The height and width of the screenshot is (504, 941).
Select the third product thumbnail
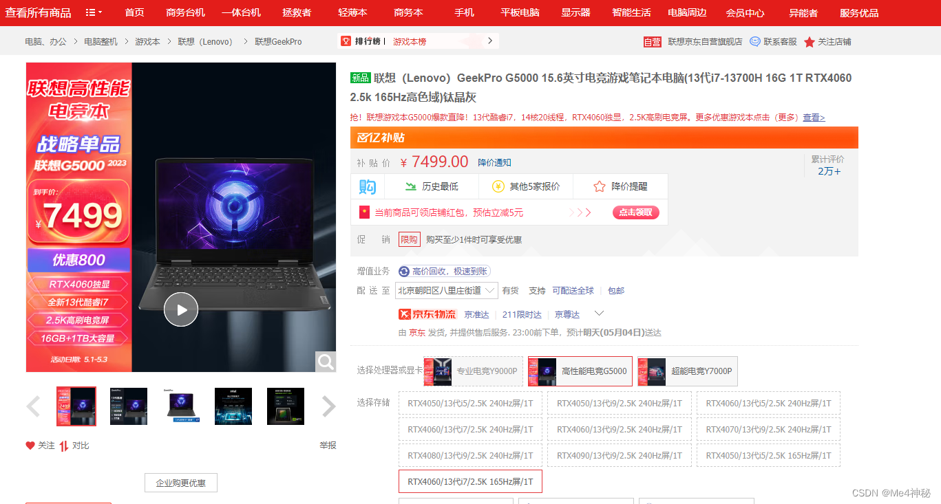point(181,406)
